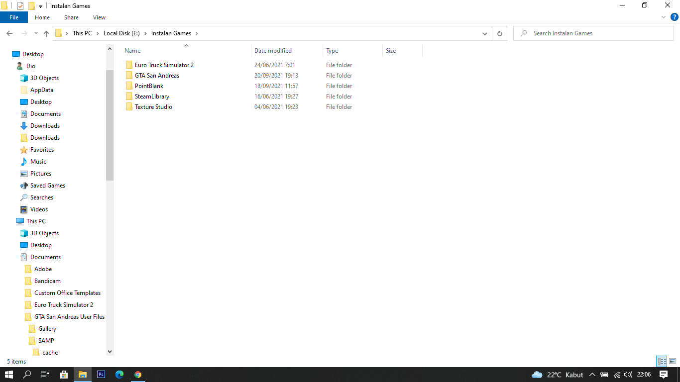Expand the breadcrumb chevron after This PC
The image size is (680, 382).
(x=98, y=33)
